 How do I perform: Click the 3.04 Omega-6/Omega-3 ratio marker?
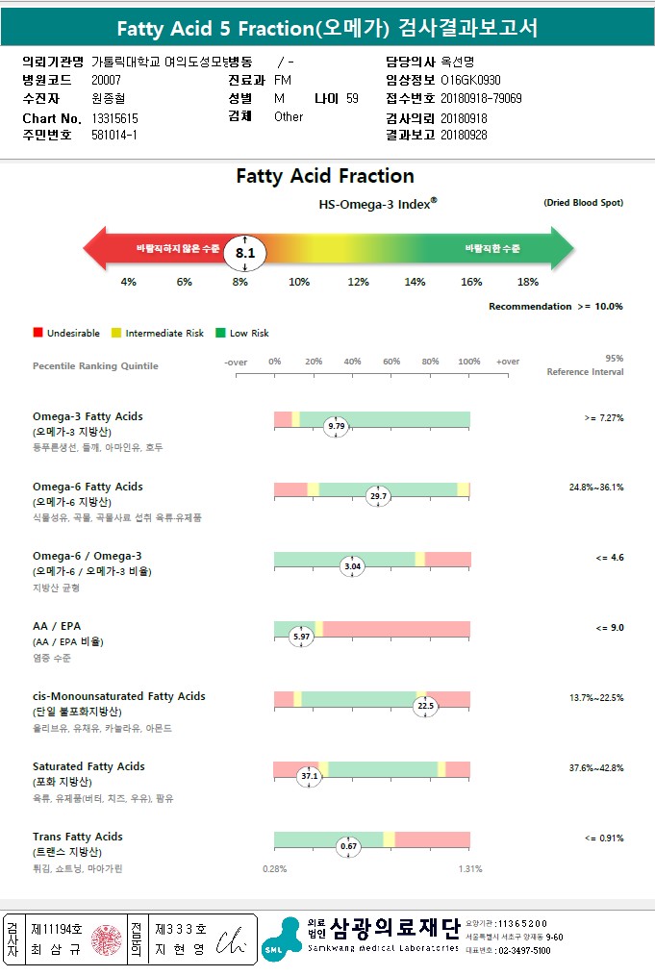pos(353,566)
